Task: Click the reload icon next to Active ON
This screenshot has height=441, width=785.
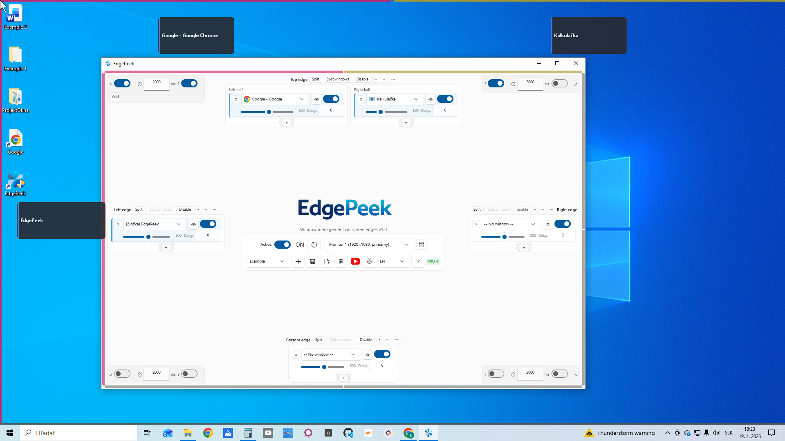Action: click(314, 245)
